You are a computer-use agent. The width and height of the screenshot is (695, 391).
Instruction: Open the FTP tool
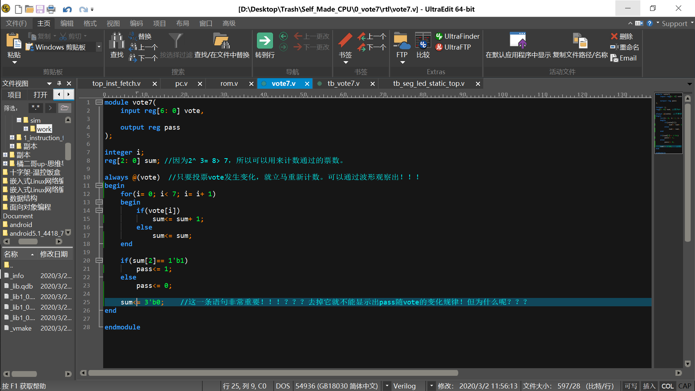[x=401, y=41]
